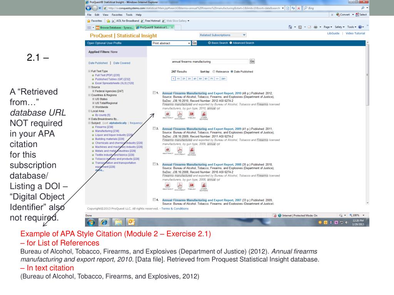This screenshot has height=295, width=394.
Task: Select the Advanced Search radio button
Action: click(231, 43)
